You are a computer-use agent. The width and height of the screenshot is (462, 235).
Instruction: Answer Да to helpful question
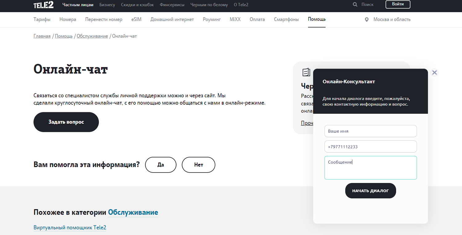161,165
